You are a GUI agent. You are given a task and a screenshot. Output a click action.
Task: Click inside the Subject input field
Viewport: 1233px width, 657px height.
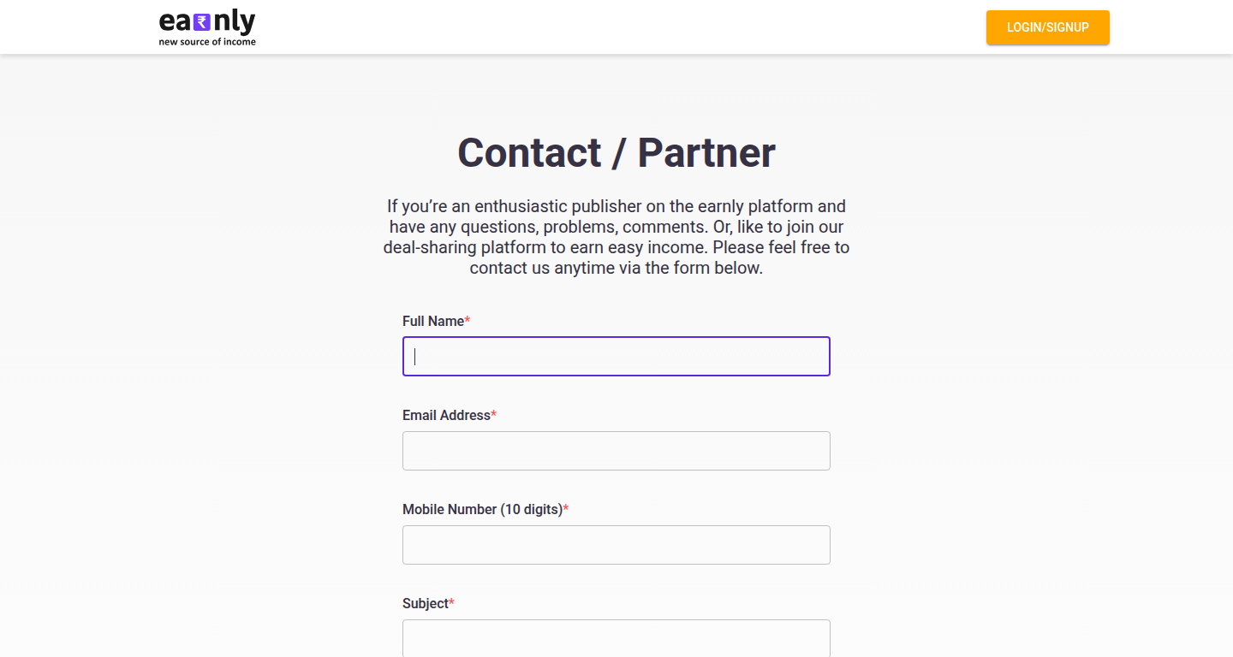[616, 638]
